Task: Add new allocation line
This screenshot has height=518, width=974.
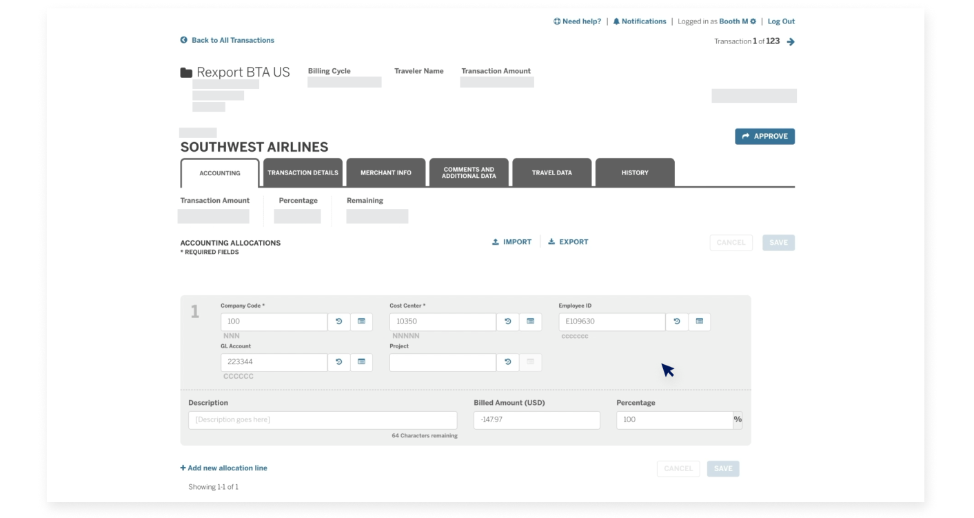Action: pyautogui.click(x=223, y=468)
